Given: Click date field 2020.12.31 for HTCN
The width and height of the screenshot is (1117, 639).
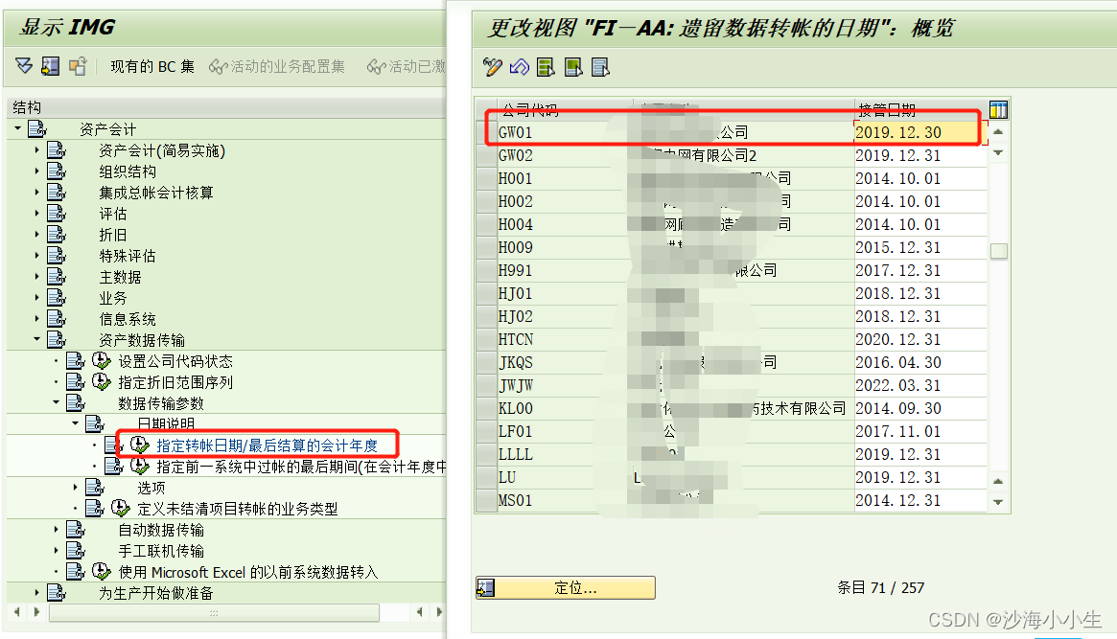Looking at the screenshot, I should (919, 339).
